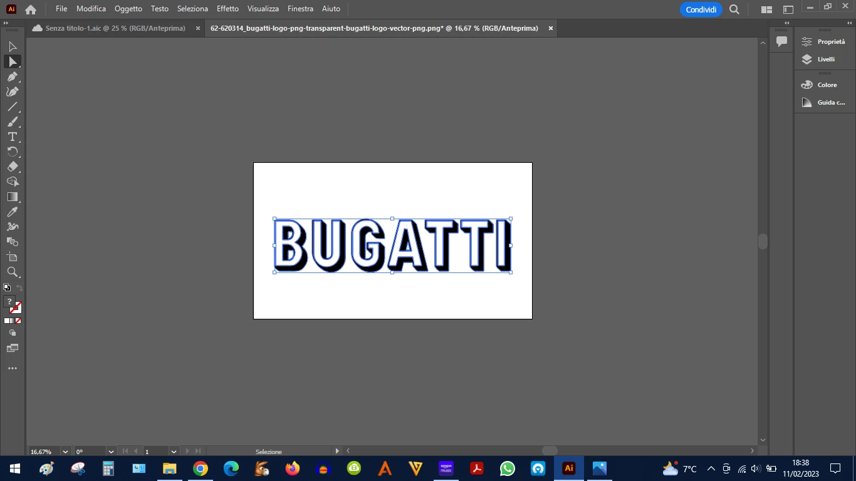Screen dimensions: 856x481
Task: Select the Paintbrush tool
Action: pos(13,122)
